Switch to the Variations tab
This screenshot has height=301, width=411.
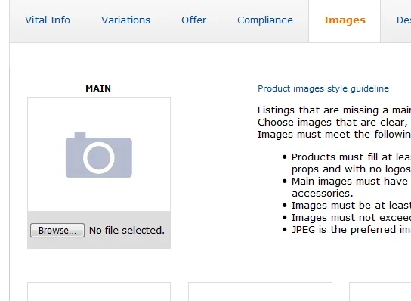point(126,20)
